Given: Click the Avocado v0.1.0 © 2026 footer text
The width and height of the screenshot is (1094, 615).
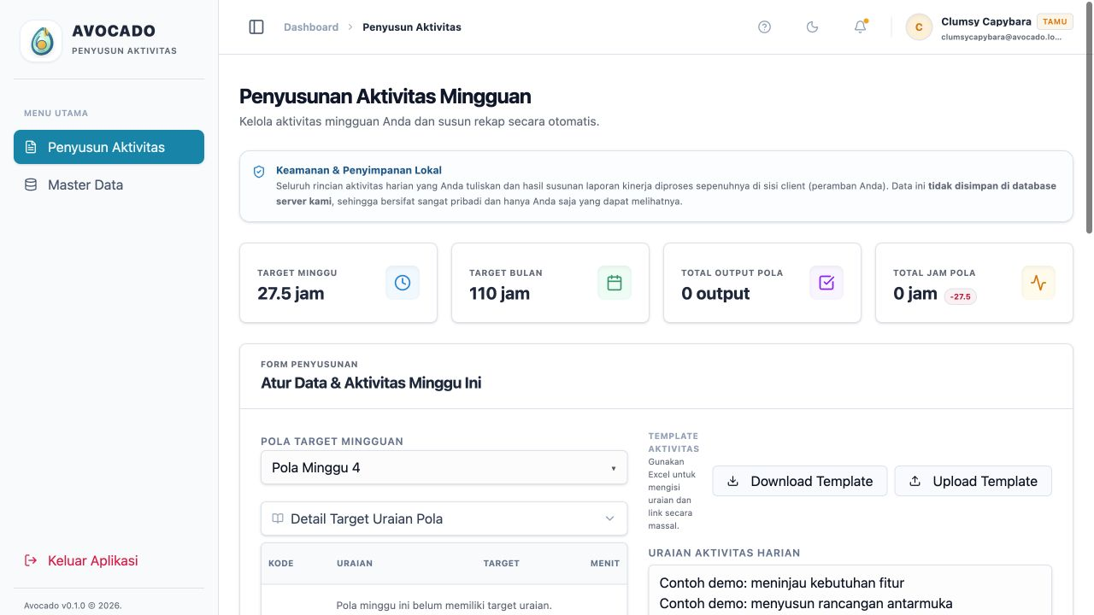Looking at the screenshot, I should click(x=73, y=606).
